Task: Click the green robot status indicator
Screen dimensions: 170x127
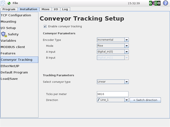Action: click(9, 3)
